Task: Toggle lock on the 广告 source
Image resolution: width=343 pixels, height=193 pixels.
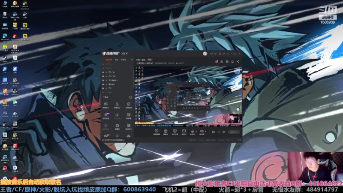Action: point(106,72)
